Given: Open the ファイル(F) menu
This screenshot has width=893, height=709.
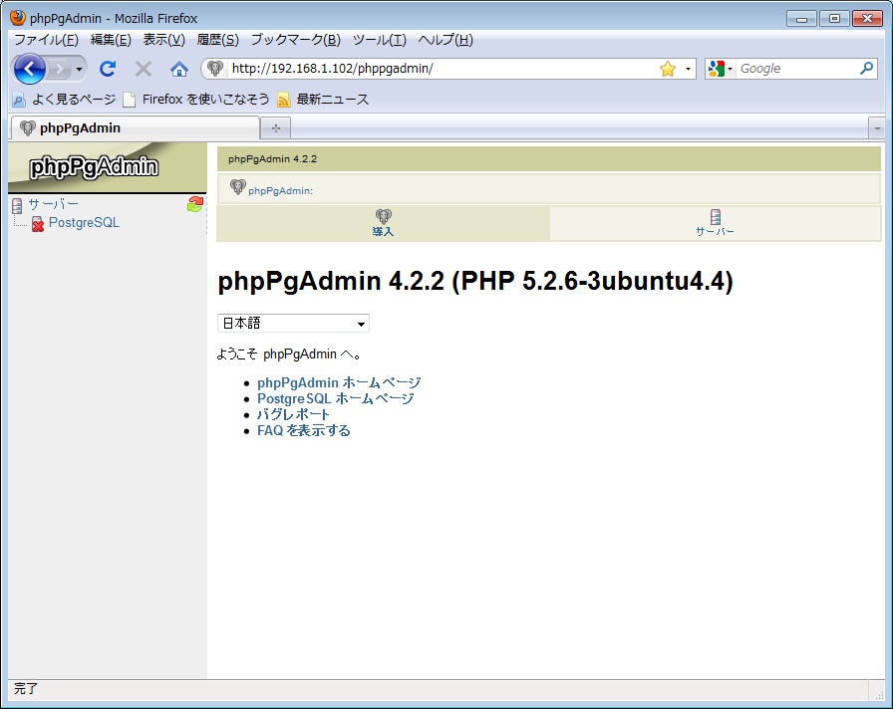Looking at the screenshot, I should tap(46, 40).
